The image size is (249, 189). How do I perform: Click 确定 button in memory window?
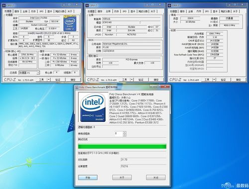click(239, 80)
